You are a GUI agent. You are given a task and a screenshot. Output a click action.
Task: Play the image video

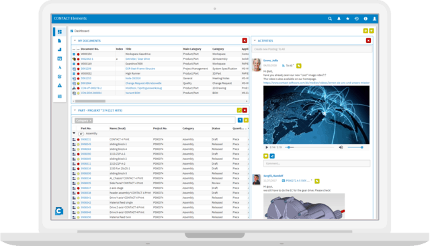point(267,147)
